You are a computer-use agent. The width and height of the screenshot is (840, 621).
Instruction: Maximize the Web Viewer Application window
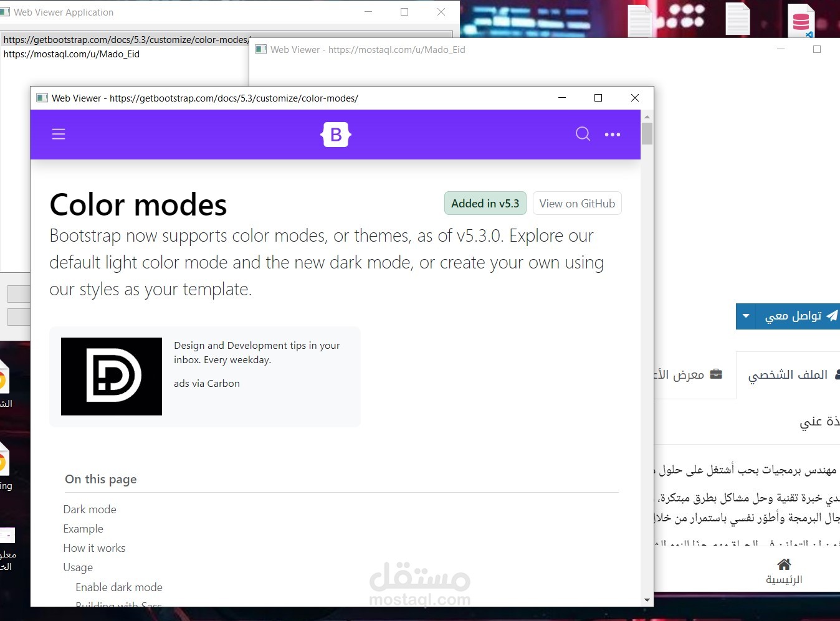tap(404, 12)
